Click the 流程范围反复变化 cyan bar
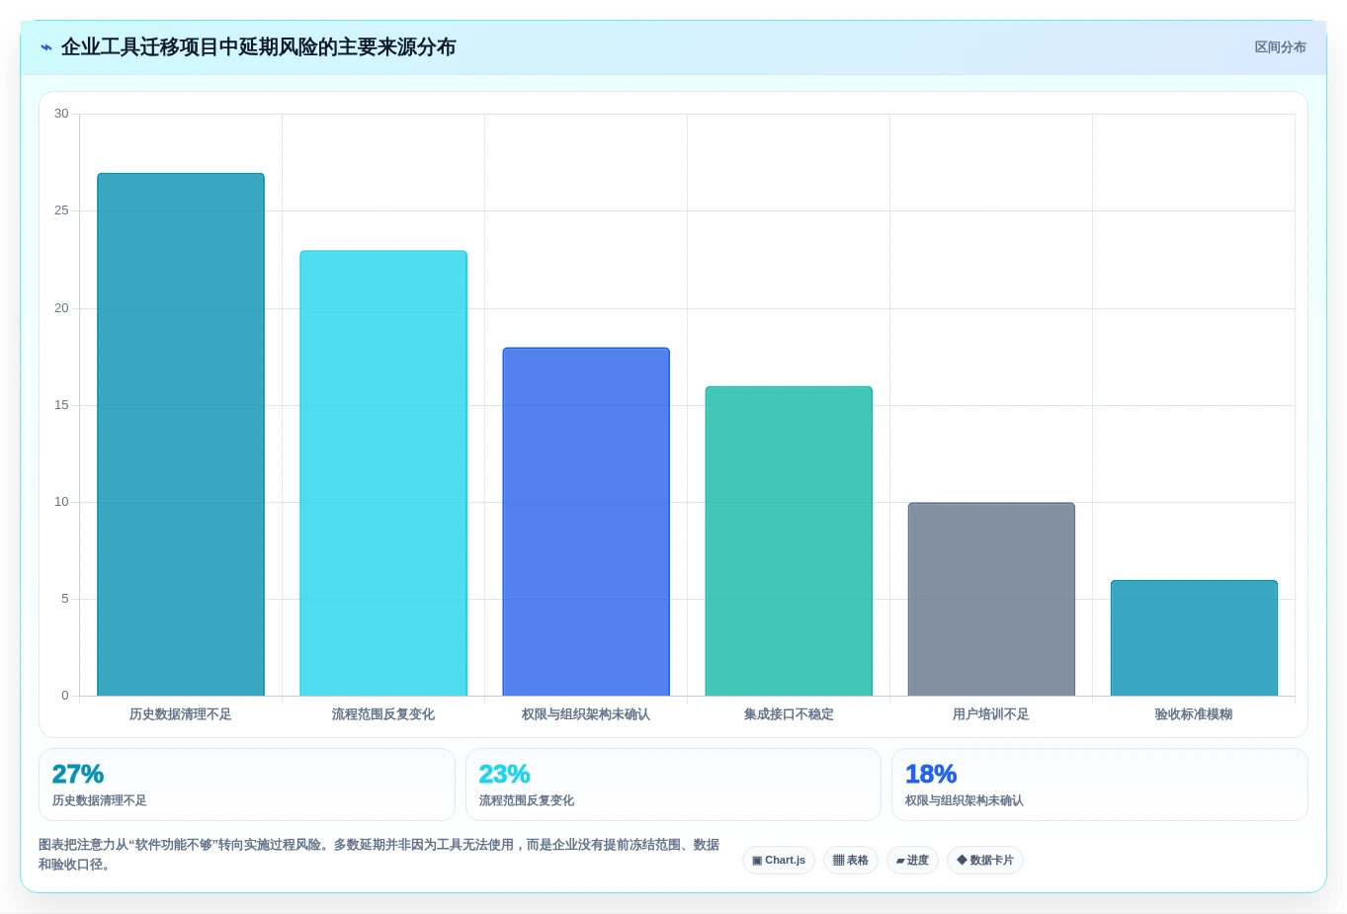The height and width of the screenshot is (914, 1347). point(383,473)
